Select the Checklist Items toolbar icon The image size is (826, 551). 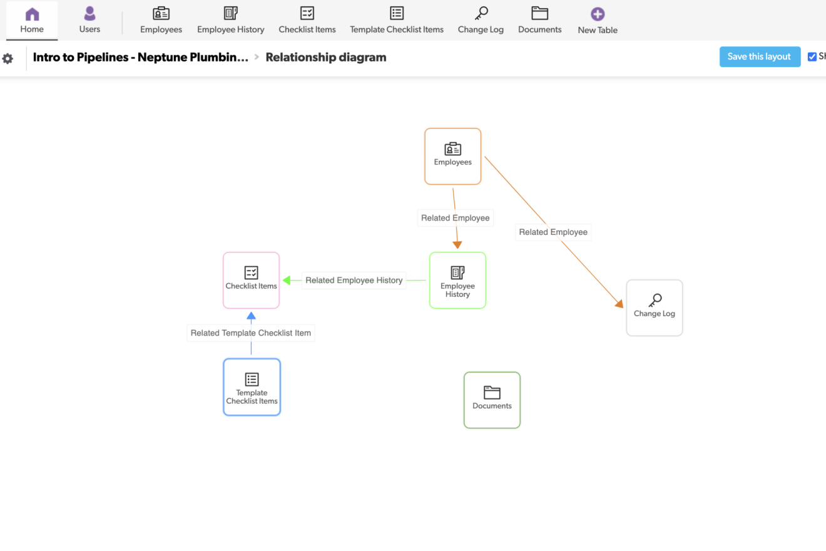pyautogui.click(x=307, y=14)
